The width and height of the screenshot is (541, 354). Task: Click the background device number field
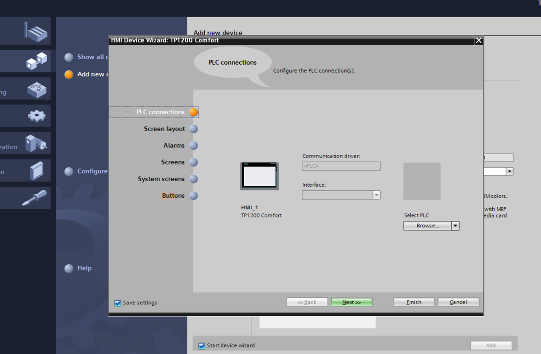pos(498,158)
